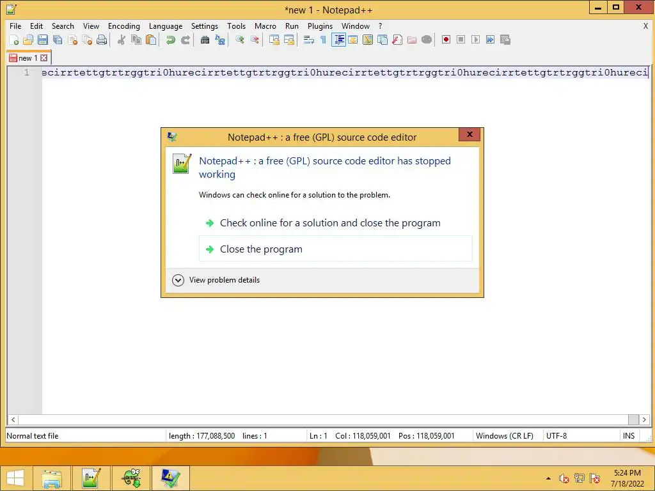Click the Save All toolbar icon

click(x=58, y=40)
